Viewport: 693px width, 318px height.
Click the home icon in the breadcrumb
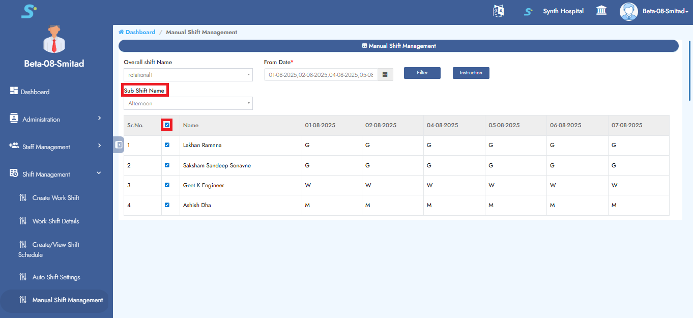point(121,32)
